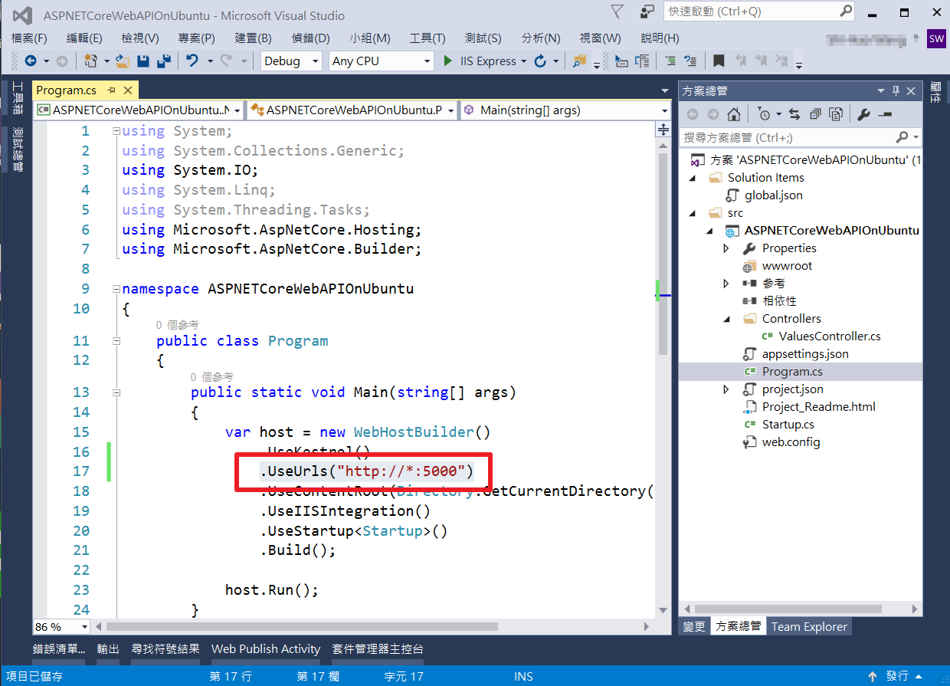Open the Any CPU platform dropdown
The width and height of the screenshot is (950, 686).
[427, 61]
